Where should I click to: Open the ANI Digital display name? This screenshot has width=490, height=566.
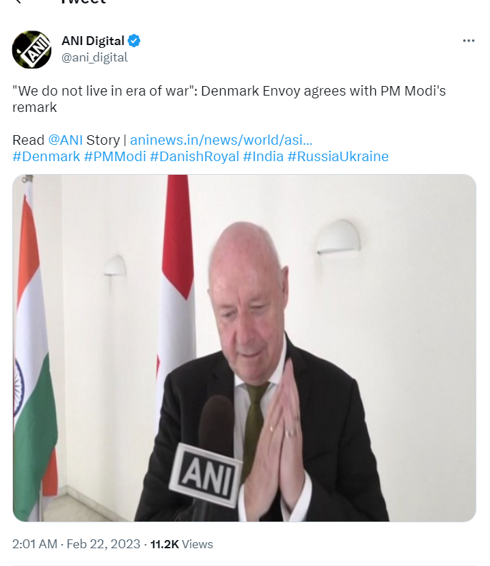pos(93,41)
